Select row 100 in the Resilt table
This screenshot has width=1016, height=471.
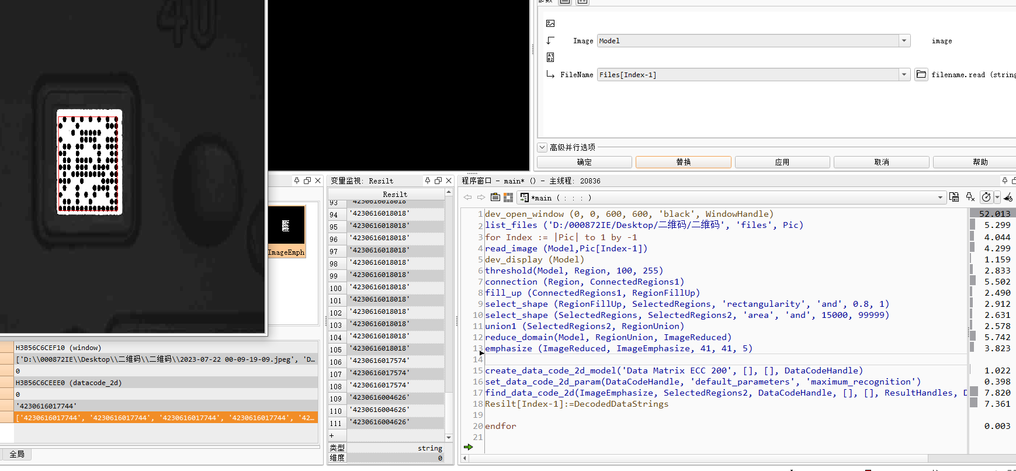336,288
